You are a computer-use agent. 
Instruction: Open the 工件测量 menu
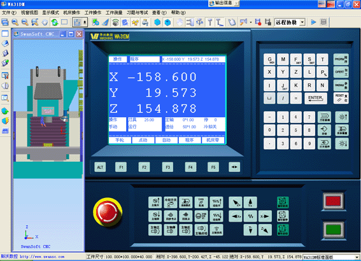114,13
